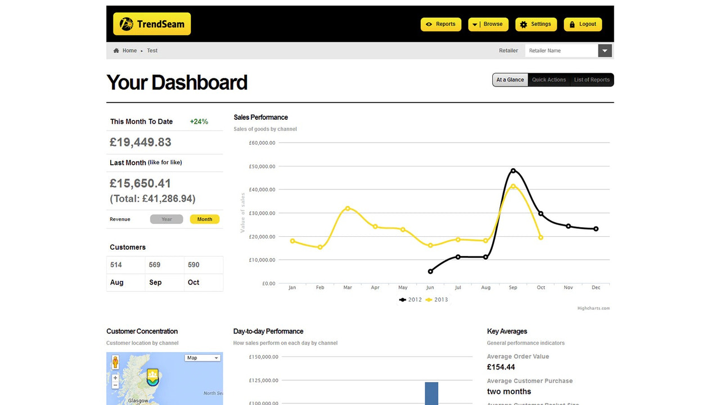Screen dimensions: 720x405
Task: Select the Month revenue toggle
Action: pos(204,219)
